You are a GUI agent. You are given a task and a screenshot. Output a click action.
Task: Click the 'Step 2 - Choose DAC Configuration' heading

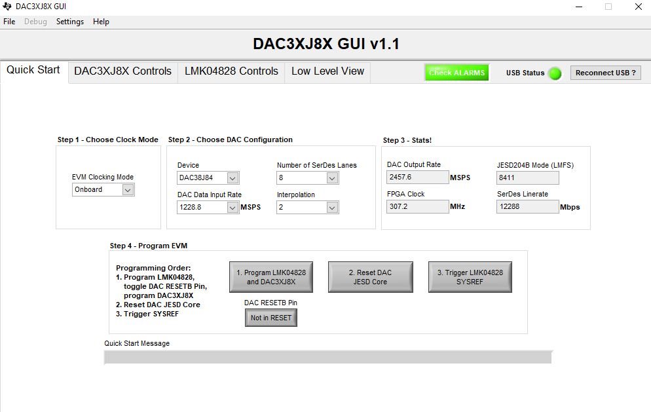tap(231, 140)
